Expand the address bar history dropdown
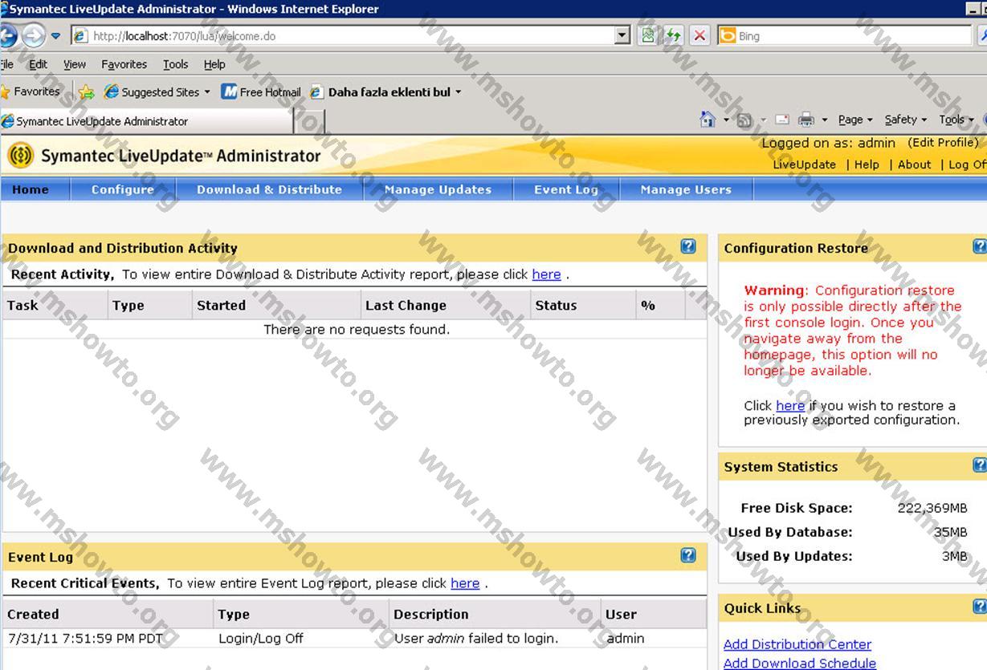 pyautogui.click(x=622, y=35)
